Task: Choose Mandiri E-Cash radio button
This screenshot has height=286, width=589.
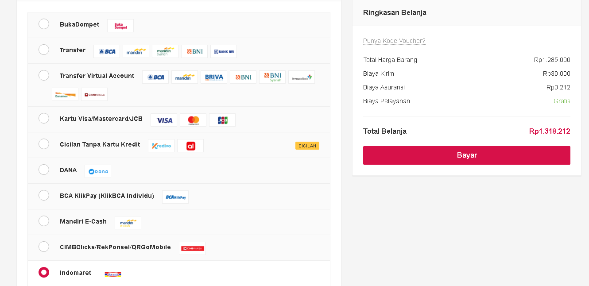Action: click(x=44, y=221)
